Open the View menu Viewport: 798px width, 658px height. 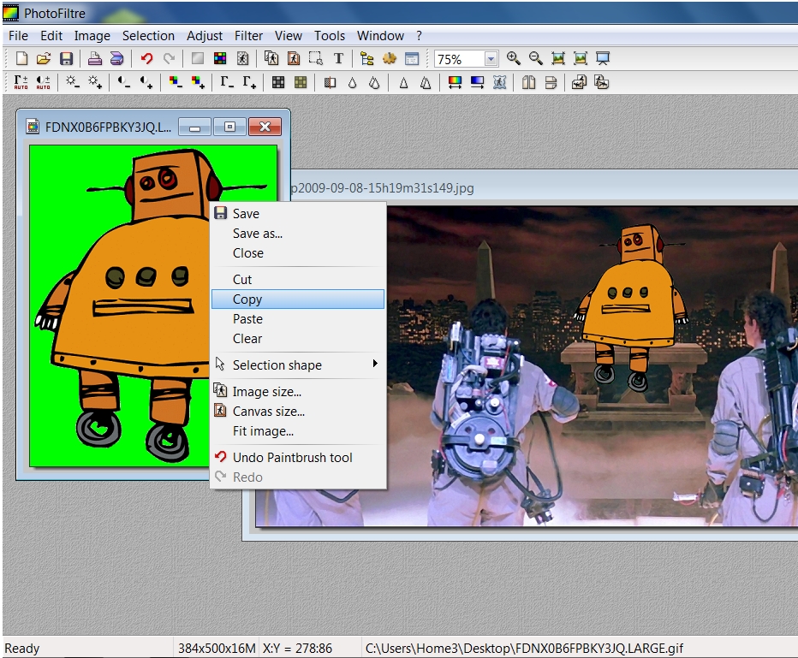(289, 36)
